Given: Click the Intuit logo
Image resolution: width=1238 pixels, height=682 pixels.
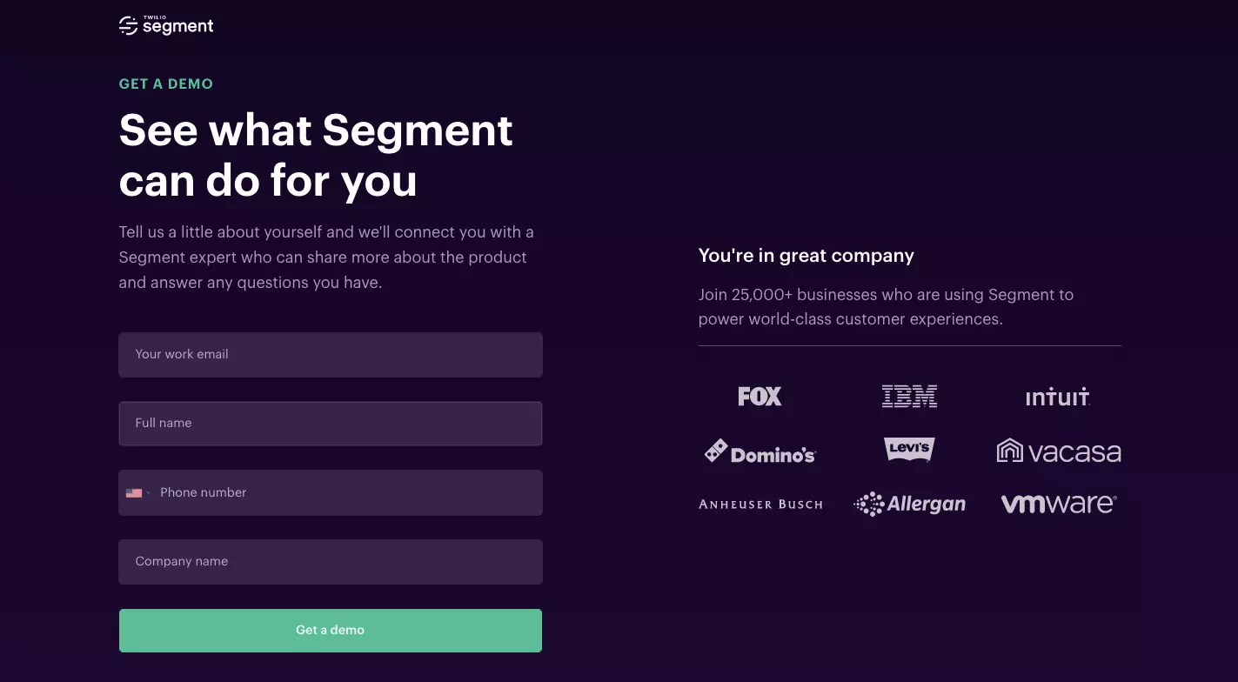Looking at the screenshot, I should pyautogui.click(x=1058, y=397).
